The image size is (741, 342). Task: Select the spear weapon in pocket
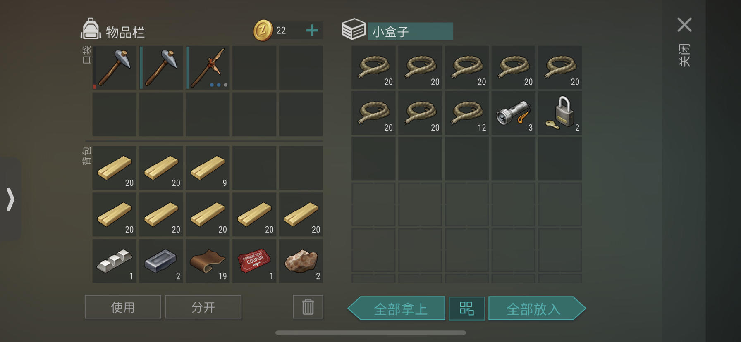tap(208, 68)
